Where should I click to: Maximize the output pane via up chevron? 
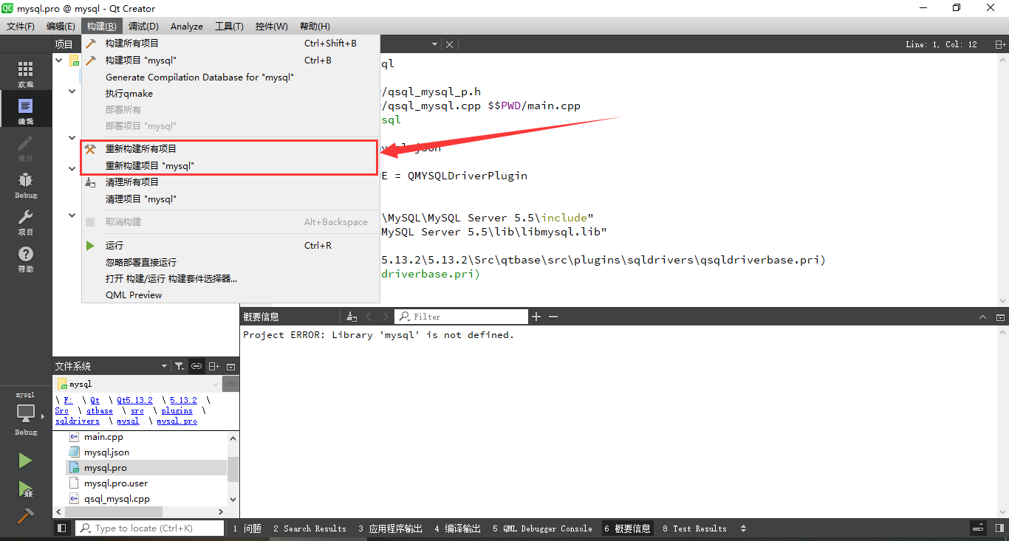(x=982, y=316)
